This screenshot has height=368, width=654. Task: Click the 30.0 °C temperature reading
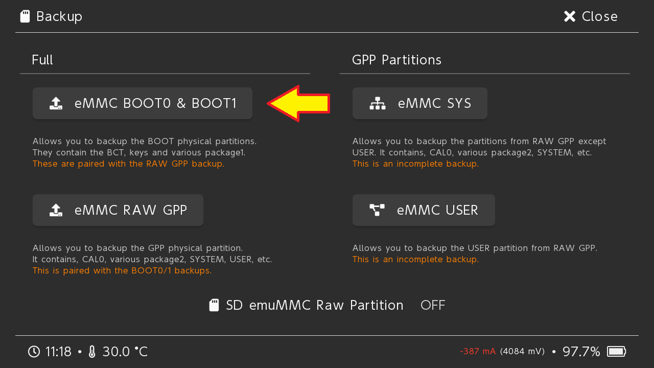pos(125,352)
